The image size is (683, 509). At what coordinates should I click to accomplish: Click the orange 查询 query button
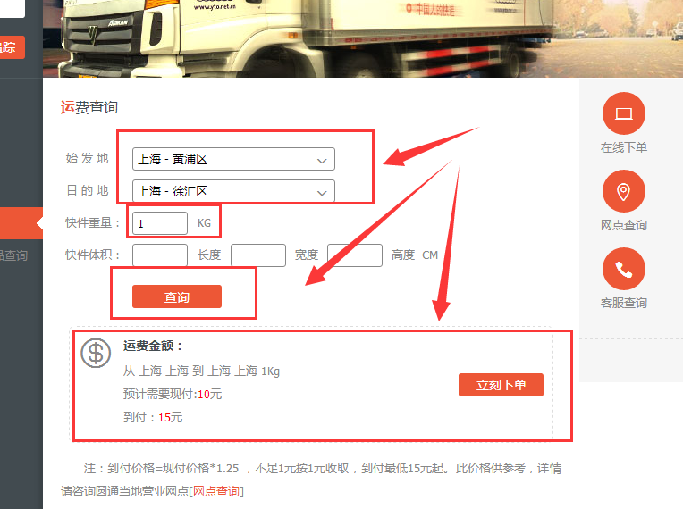(177, 296)
